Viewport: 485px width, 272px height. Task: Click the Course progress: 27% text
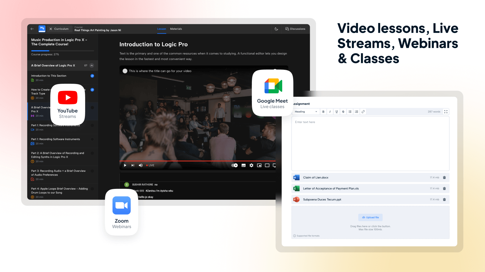[x=45, y=54]
